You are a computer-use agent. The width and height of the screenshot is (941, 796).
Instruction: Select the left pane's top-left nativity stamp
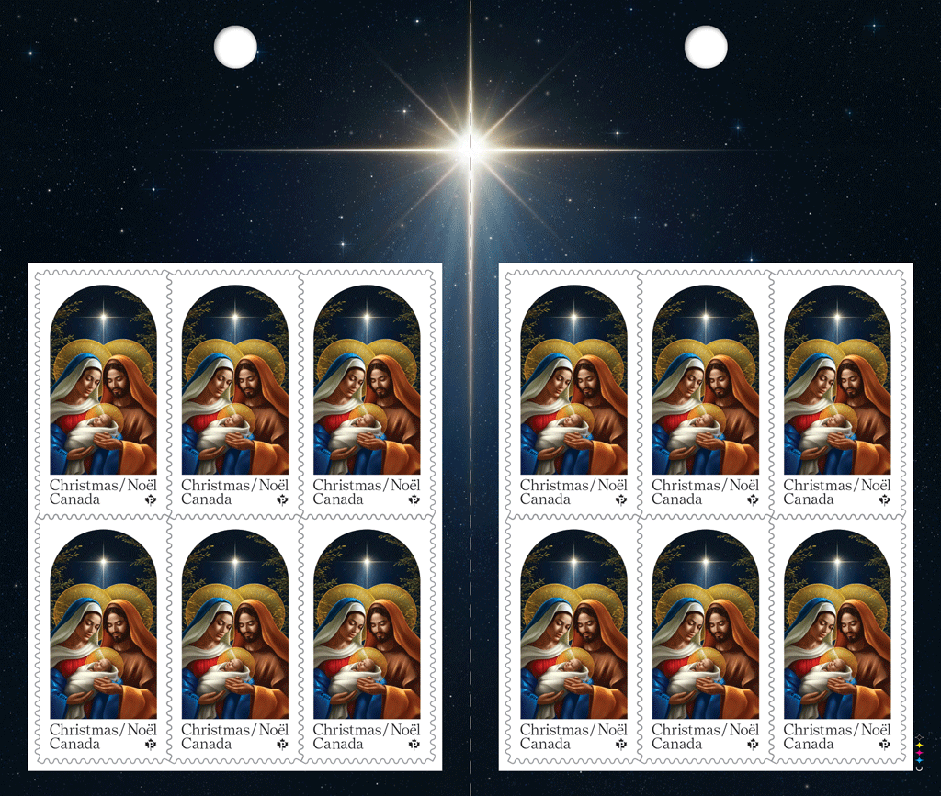(x=103, y=396)
